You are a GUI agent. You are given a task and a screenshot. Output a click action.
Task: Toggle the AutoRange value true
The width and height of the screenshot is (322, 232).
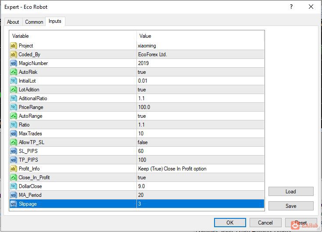pyautogui.click(x=142, y=116)
